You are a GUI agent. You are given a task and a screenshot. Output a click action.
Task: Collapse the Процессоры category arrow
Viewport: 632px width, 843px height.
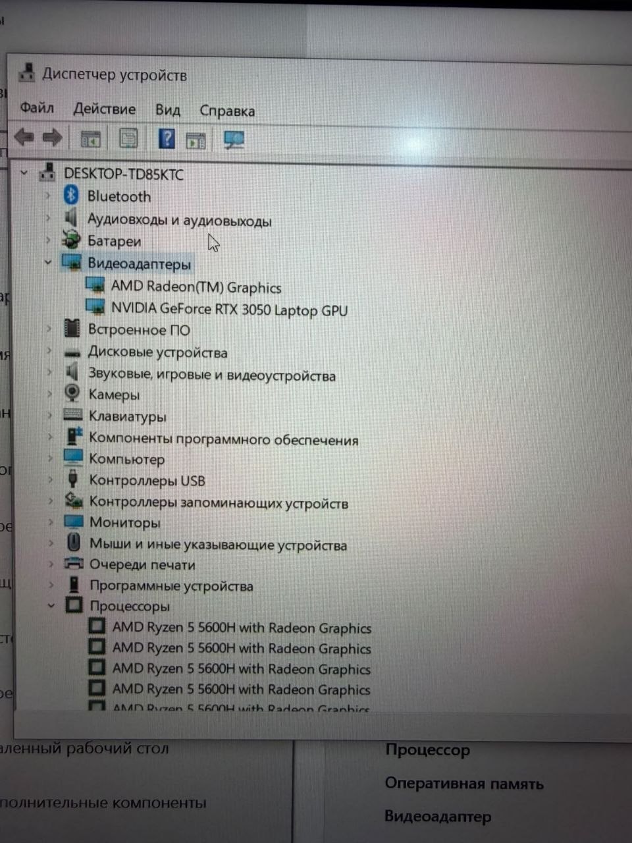pos(51,605)
